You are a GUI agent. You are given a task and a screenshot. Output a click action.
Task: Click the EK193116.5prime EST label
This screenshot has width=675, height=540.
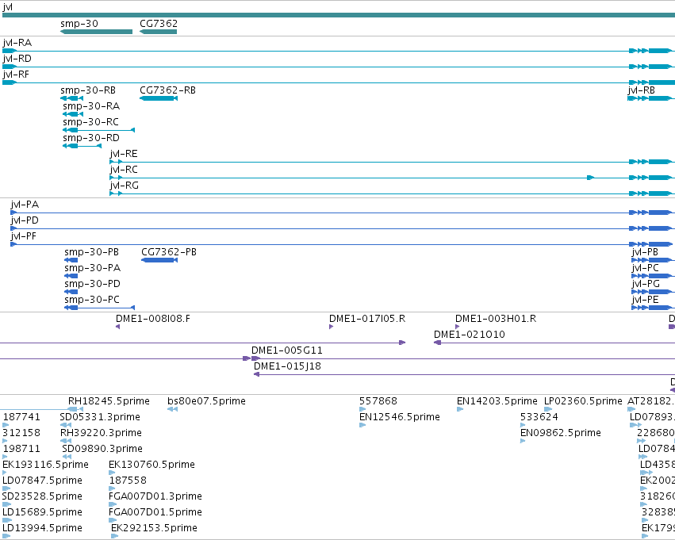click(x=46, y=465)
